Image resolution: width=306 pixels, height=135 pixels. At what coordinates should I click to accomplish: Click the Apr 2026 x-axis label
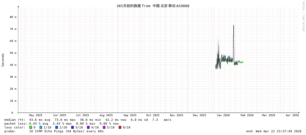coord(292,115)
